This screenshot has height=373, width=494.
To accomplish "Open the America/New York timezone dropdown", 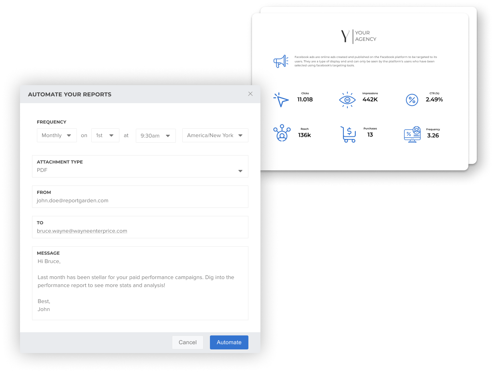I will (215, 136).
